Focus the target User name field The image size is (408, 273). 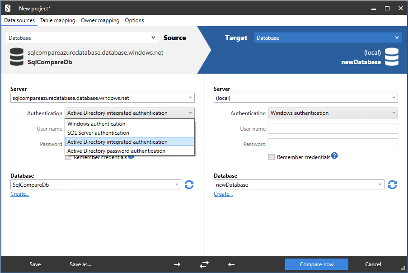coord(333,128)
